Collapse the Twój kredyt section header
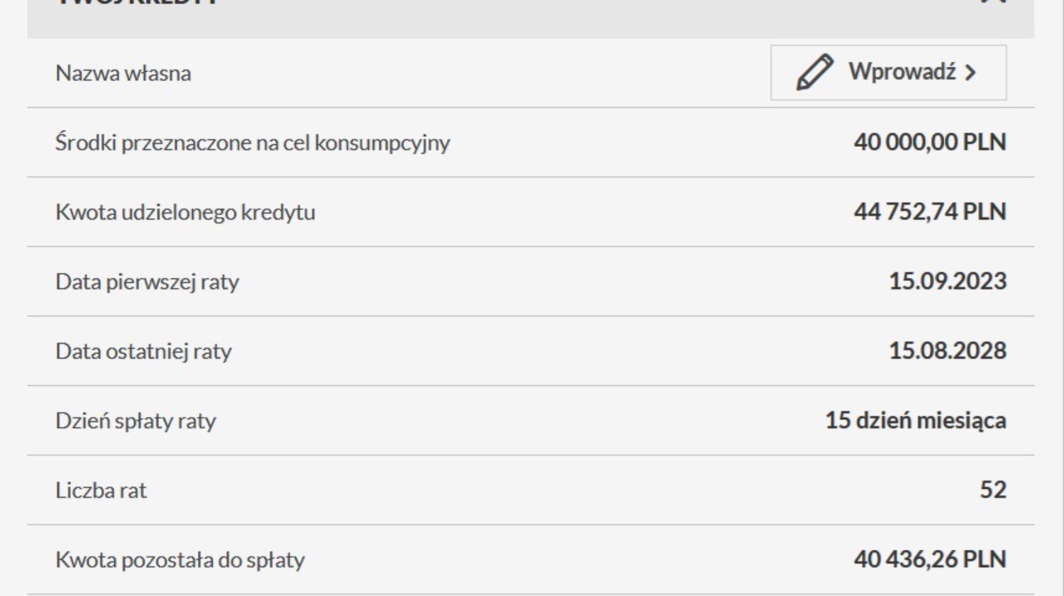The image size is (1064, 596). 531,18
